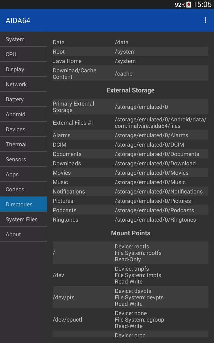View the Apps list section
214x343 pixels.
coord(23,174)
